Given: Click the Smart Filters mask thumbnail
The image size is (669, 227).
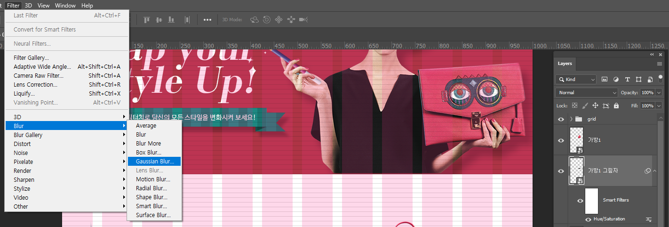Looking at the screenshot, I should 591,200.
